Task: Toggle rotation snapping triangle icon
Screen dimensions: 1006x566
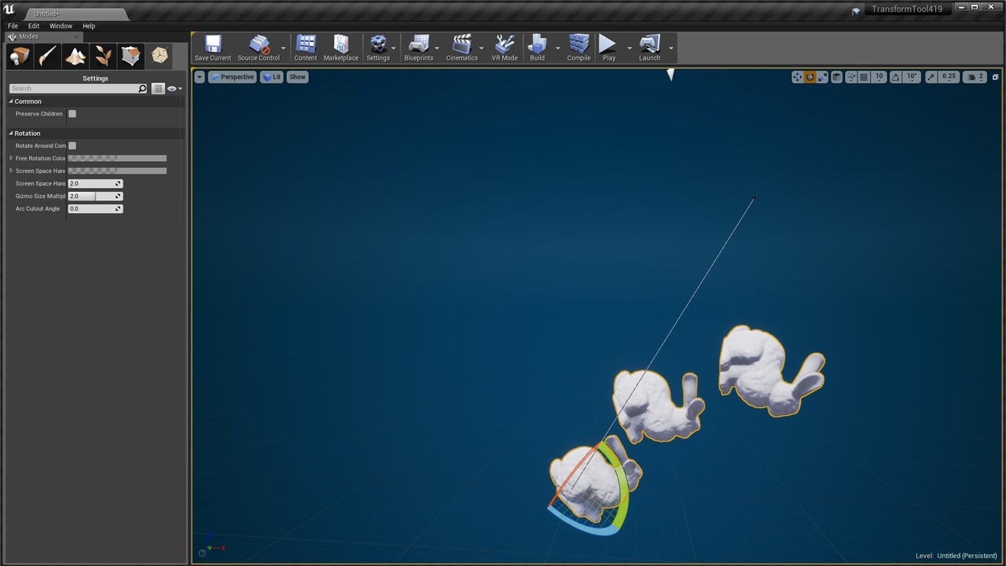Action: pyautogui.click(x=896, y=77)
